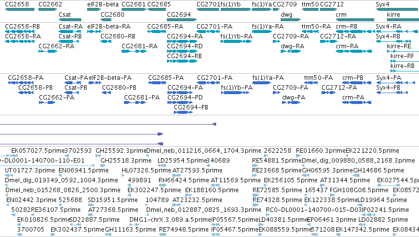Click the Syx4 gene label

(383, 4)
